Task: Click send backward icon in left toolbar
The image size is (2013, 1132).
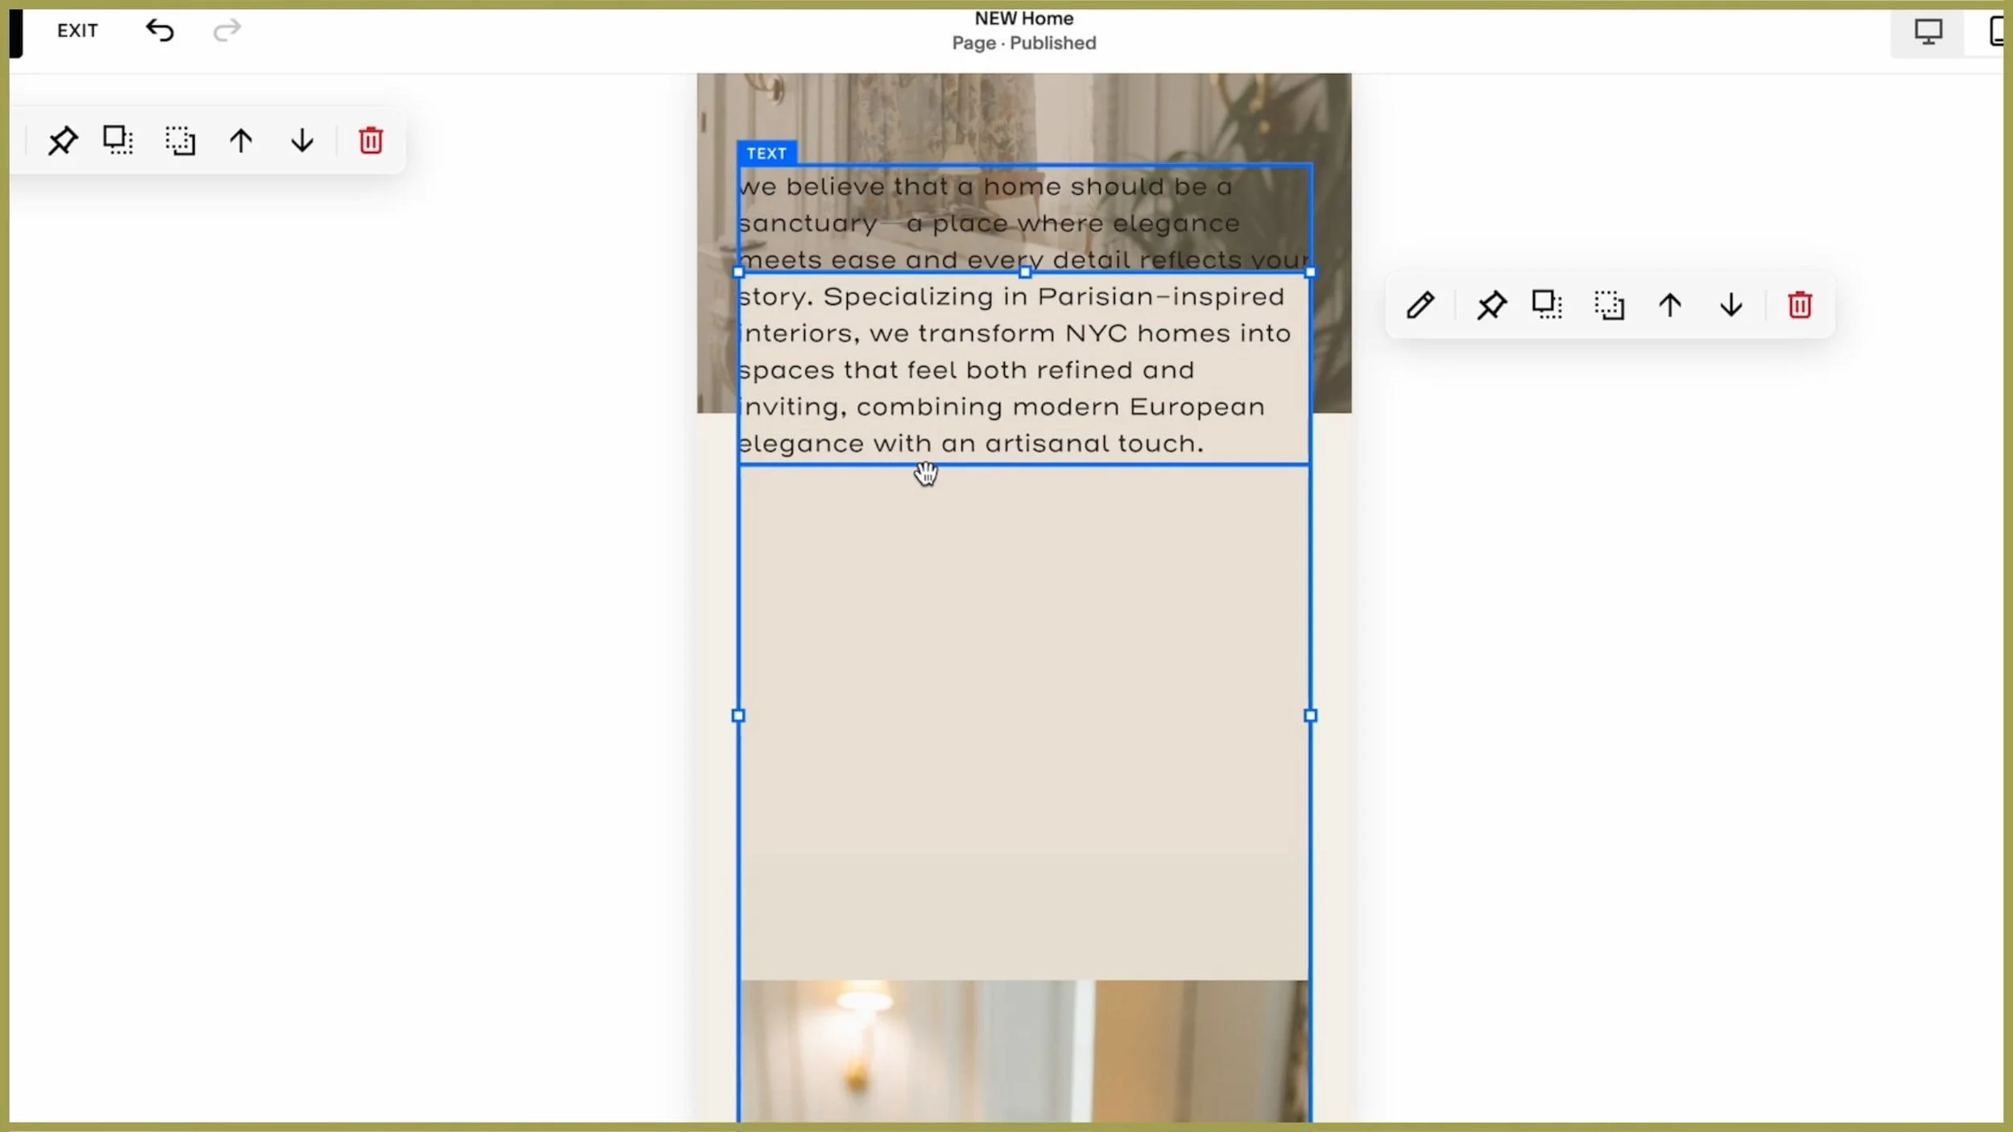Action: [180, 141]
